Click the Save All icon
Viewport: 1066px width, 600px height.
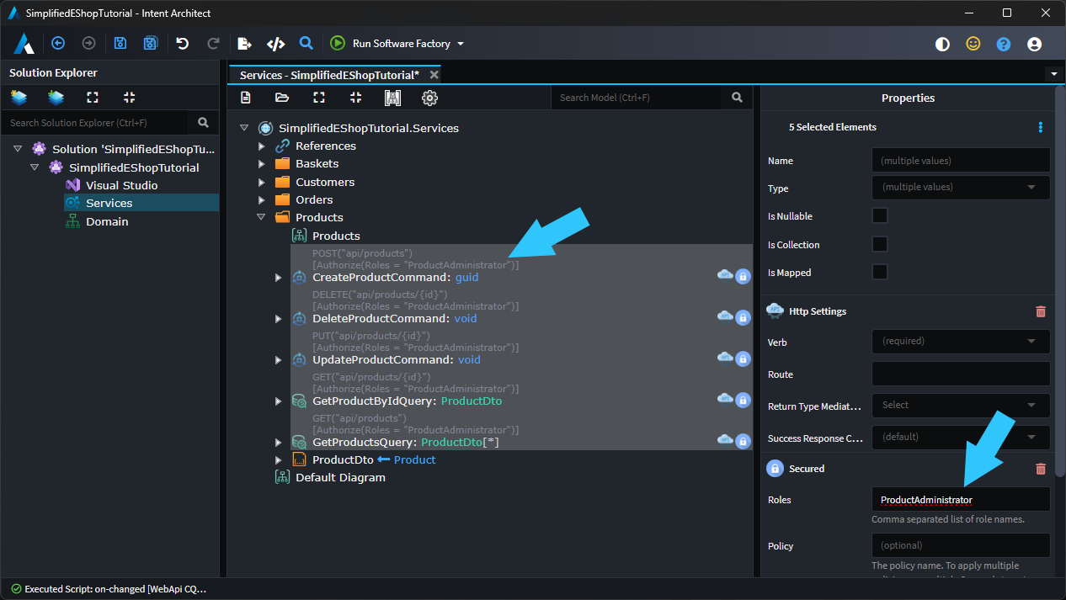[151, 44]
